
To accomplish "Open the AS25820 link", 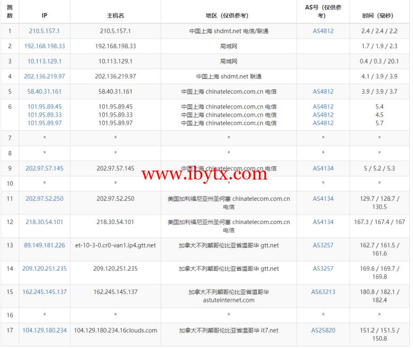I will point(323,331).
